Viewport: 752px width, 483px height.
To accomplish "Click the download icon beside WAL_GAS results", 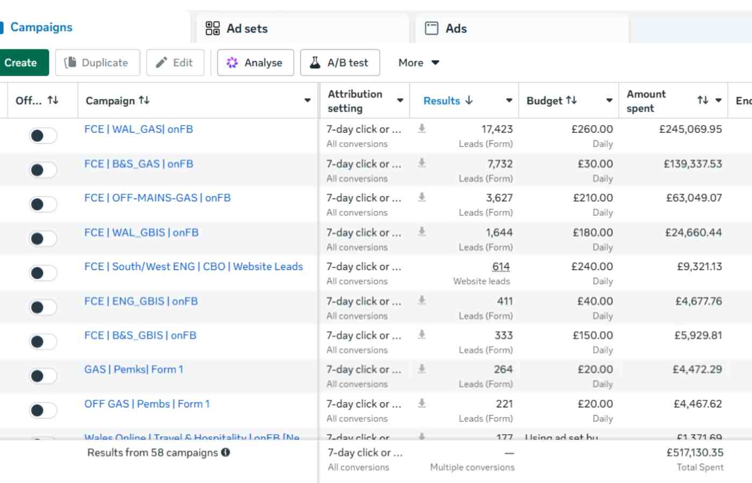I will click(421, 129).
